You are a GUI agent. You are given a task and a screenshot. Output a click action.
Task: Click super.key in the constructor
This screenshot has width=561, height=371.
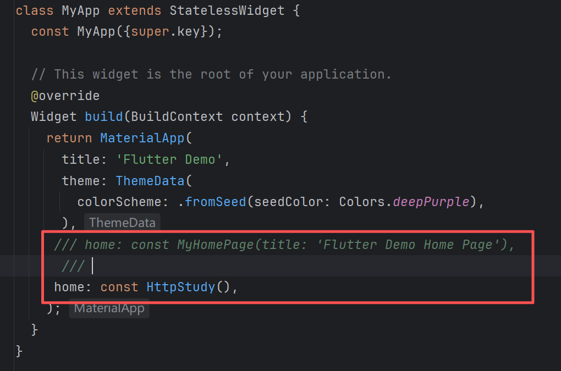coord(169,31)
